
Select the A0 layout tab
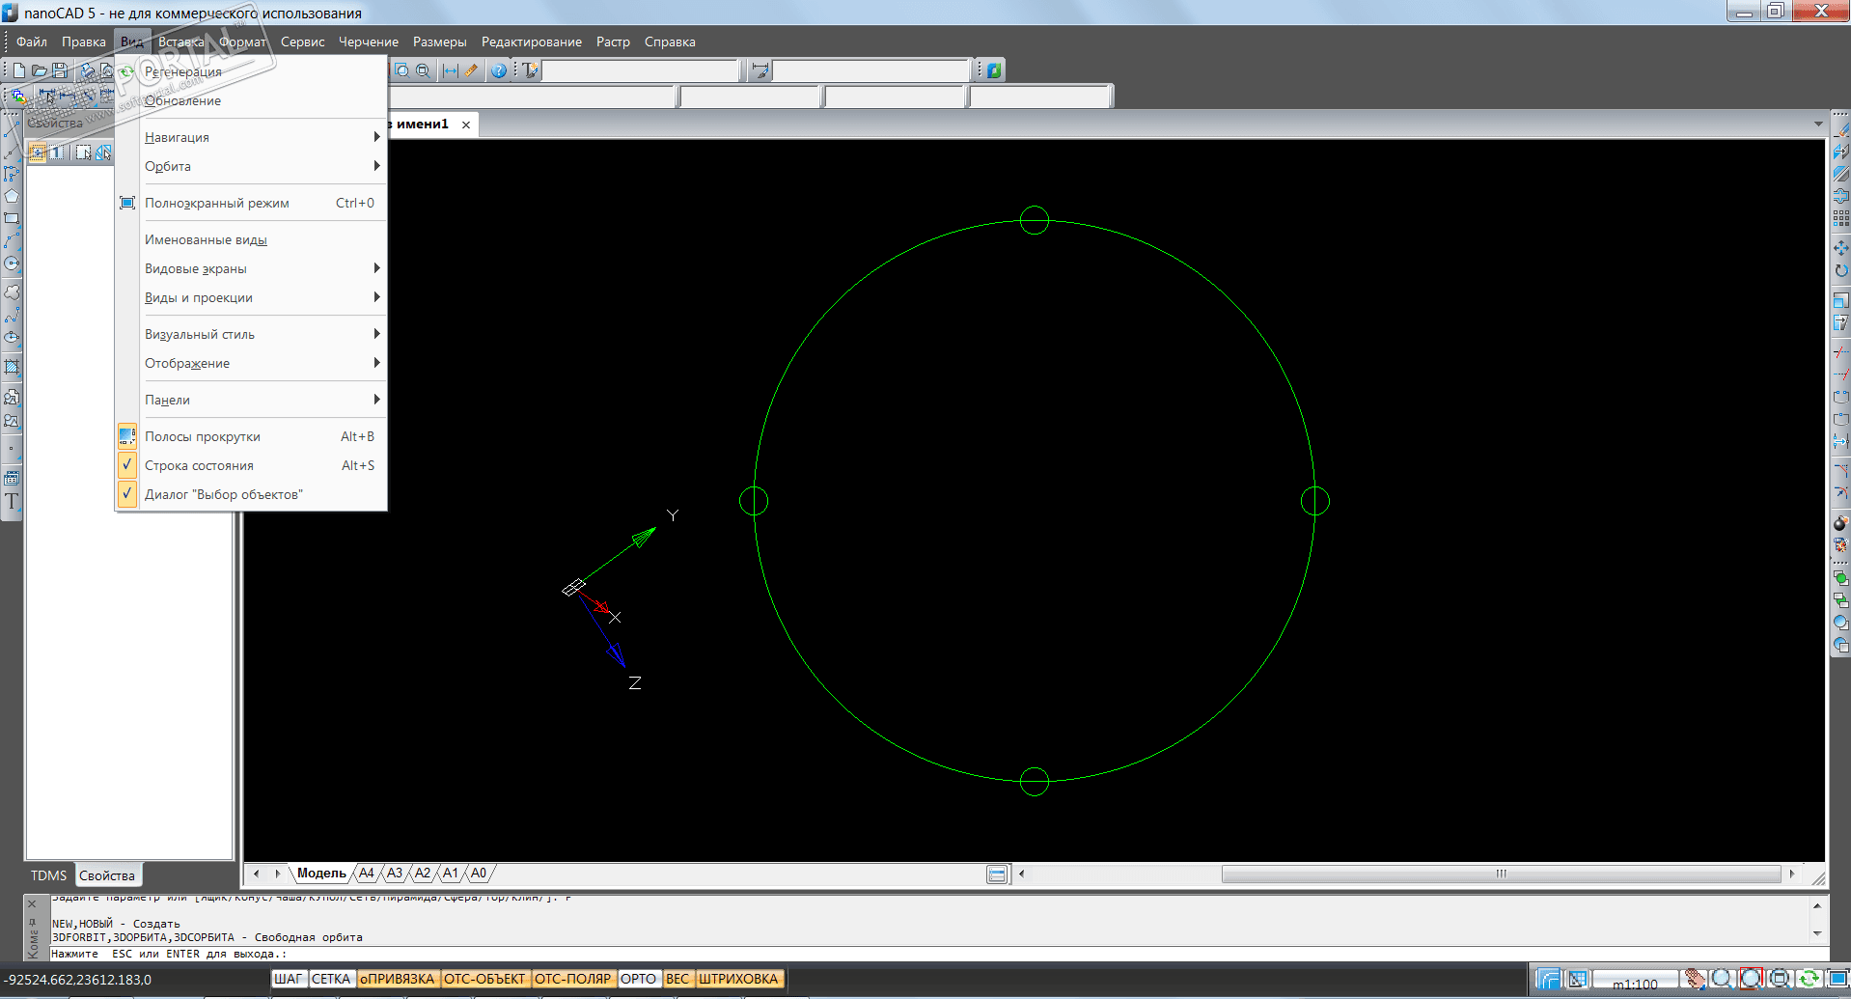click(x=479, y=874)
